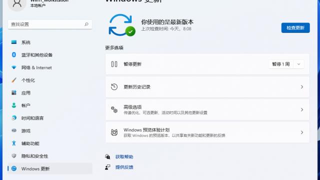Select 游戏 sidebar item
Screen dimensions: 320x180
click(x=50, y=131)
